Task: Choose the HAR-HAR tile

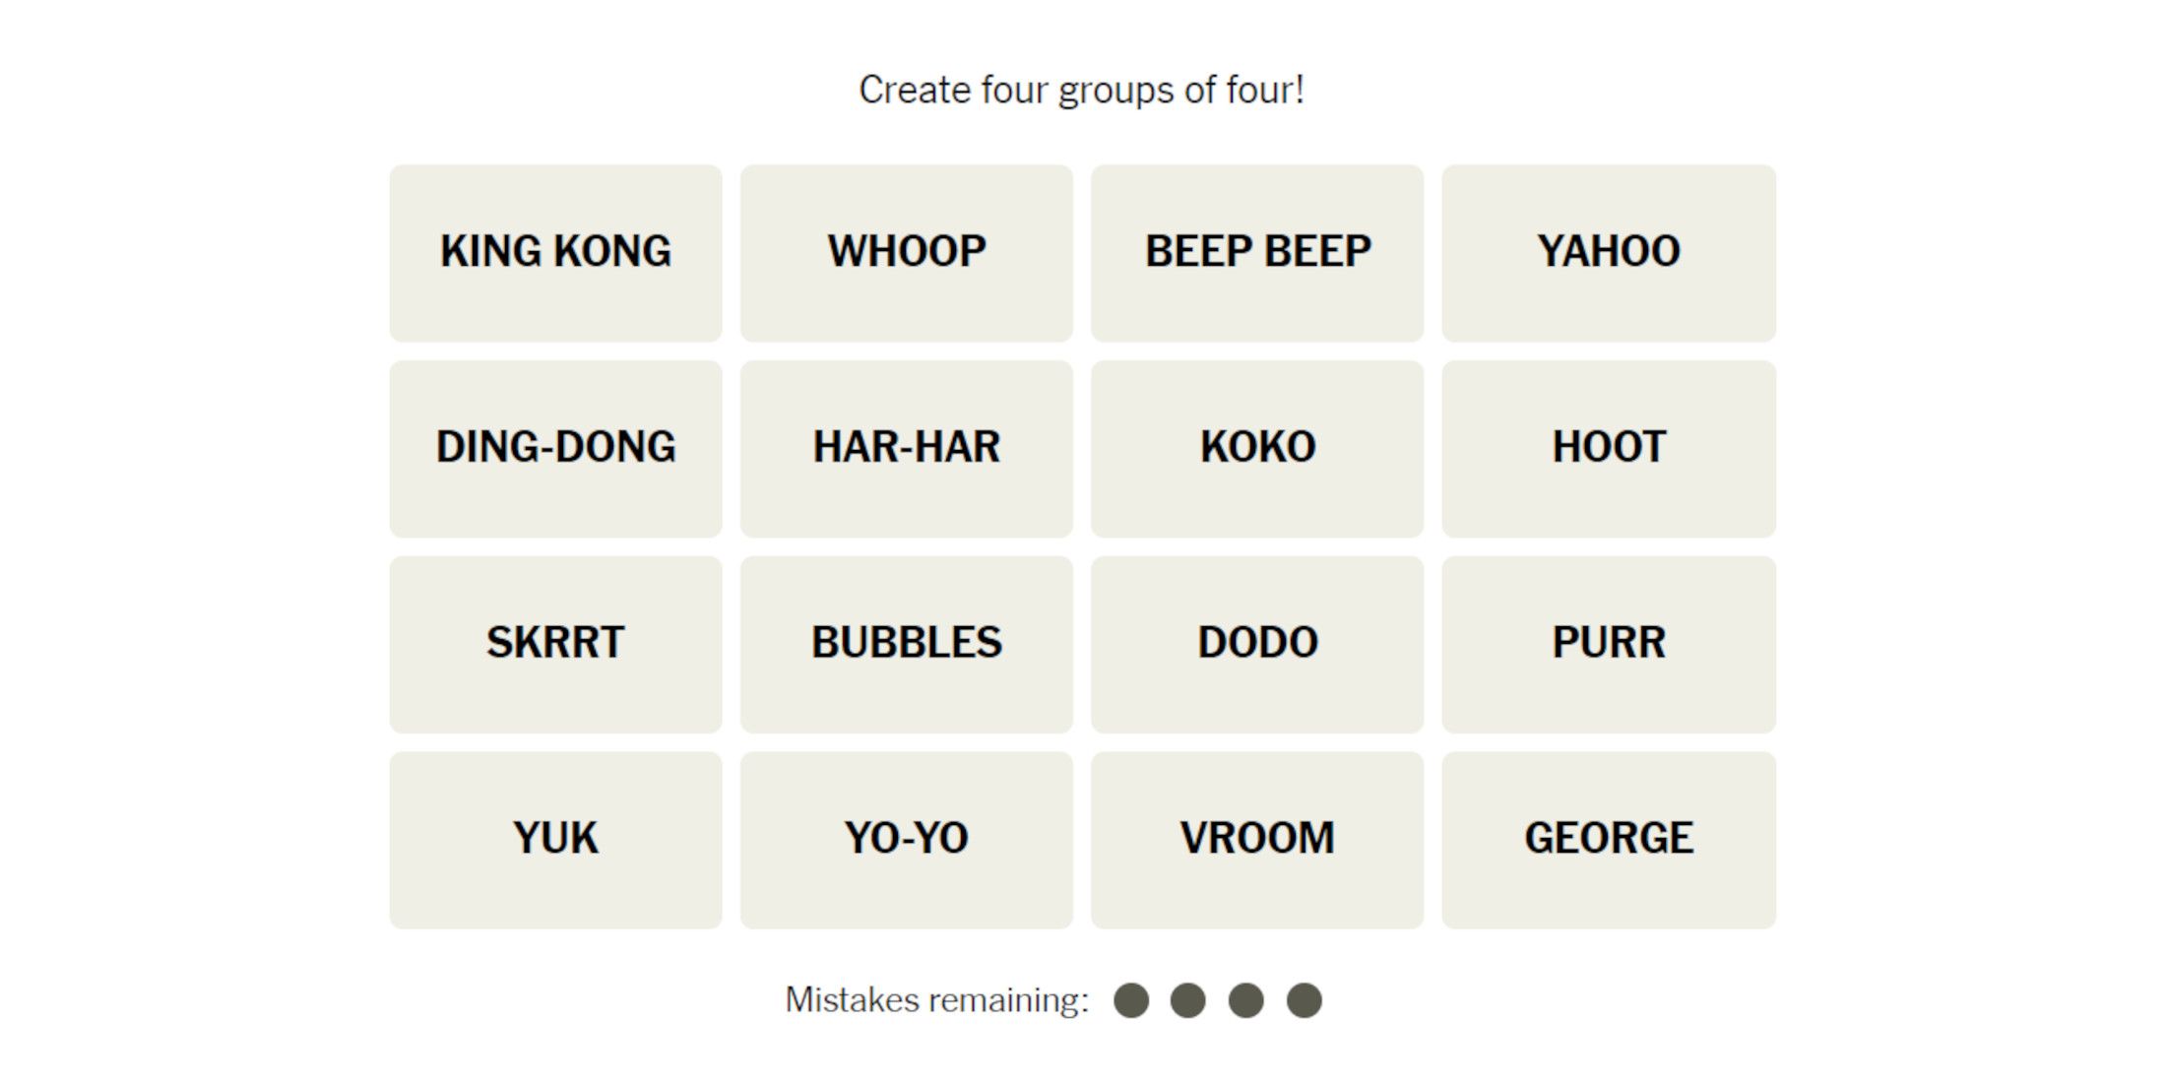Action: coord(906,449)
